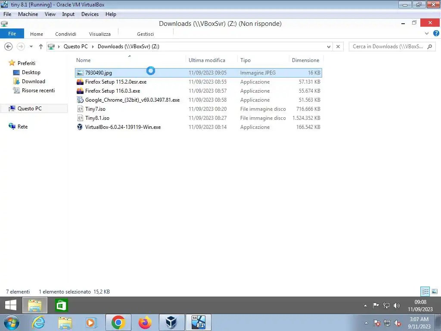The image size is (441, 331).
Task: Click File Explorer on guest taskbar
Action: [x=35, y=305]
